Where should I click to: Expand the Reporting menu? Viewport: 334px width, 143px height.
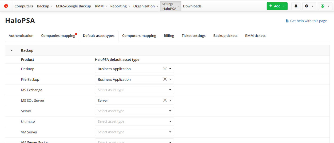(x=120, y=6)
